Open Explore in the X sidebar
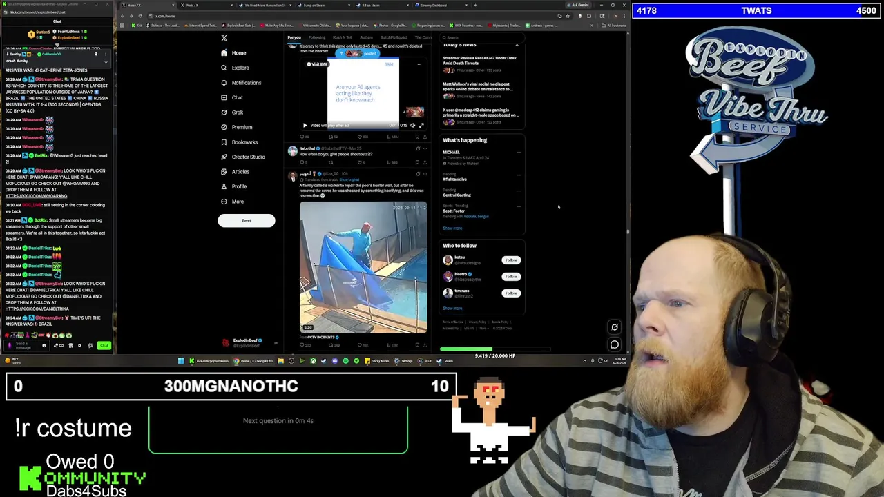 pos(235,68)
